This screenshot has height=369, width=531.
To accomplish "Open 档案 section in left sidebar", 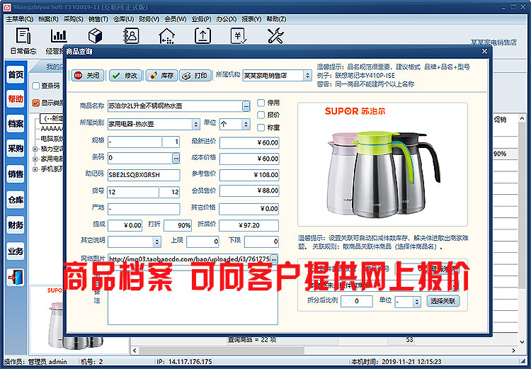I will point(16,124).
